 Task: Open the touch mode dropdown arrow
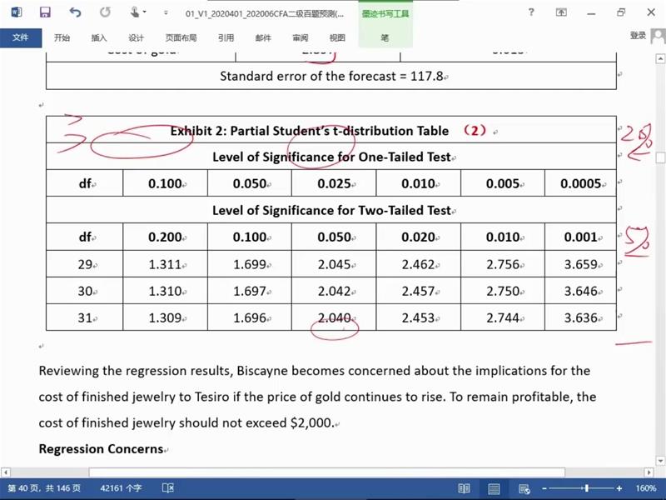(145, 12)
